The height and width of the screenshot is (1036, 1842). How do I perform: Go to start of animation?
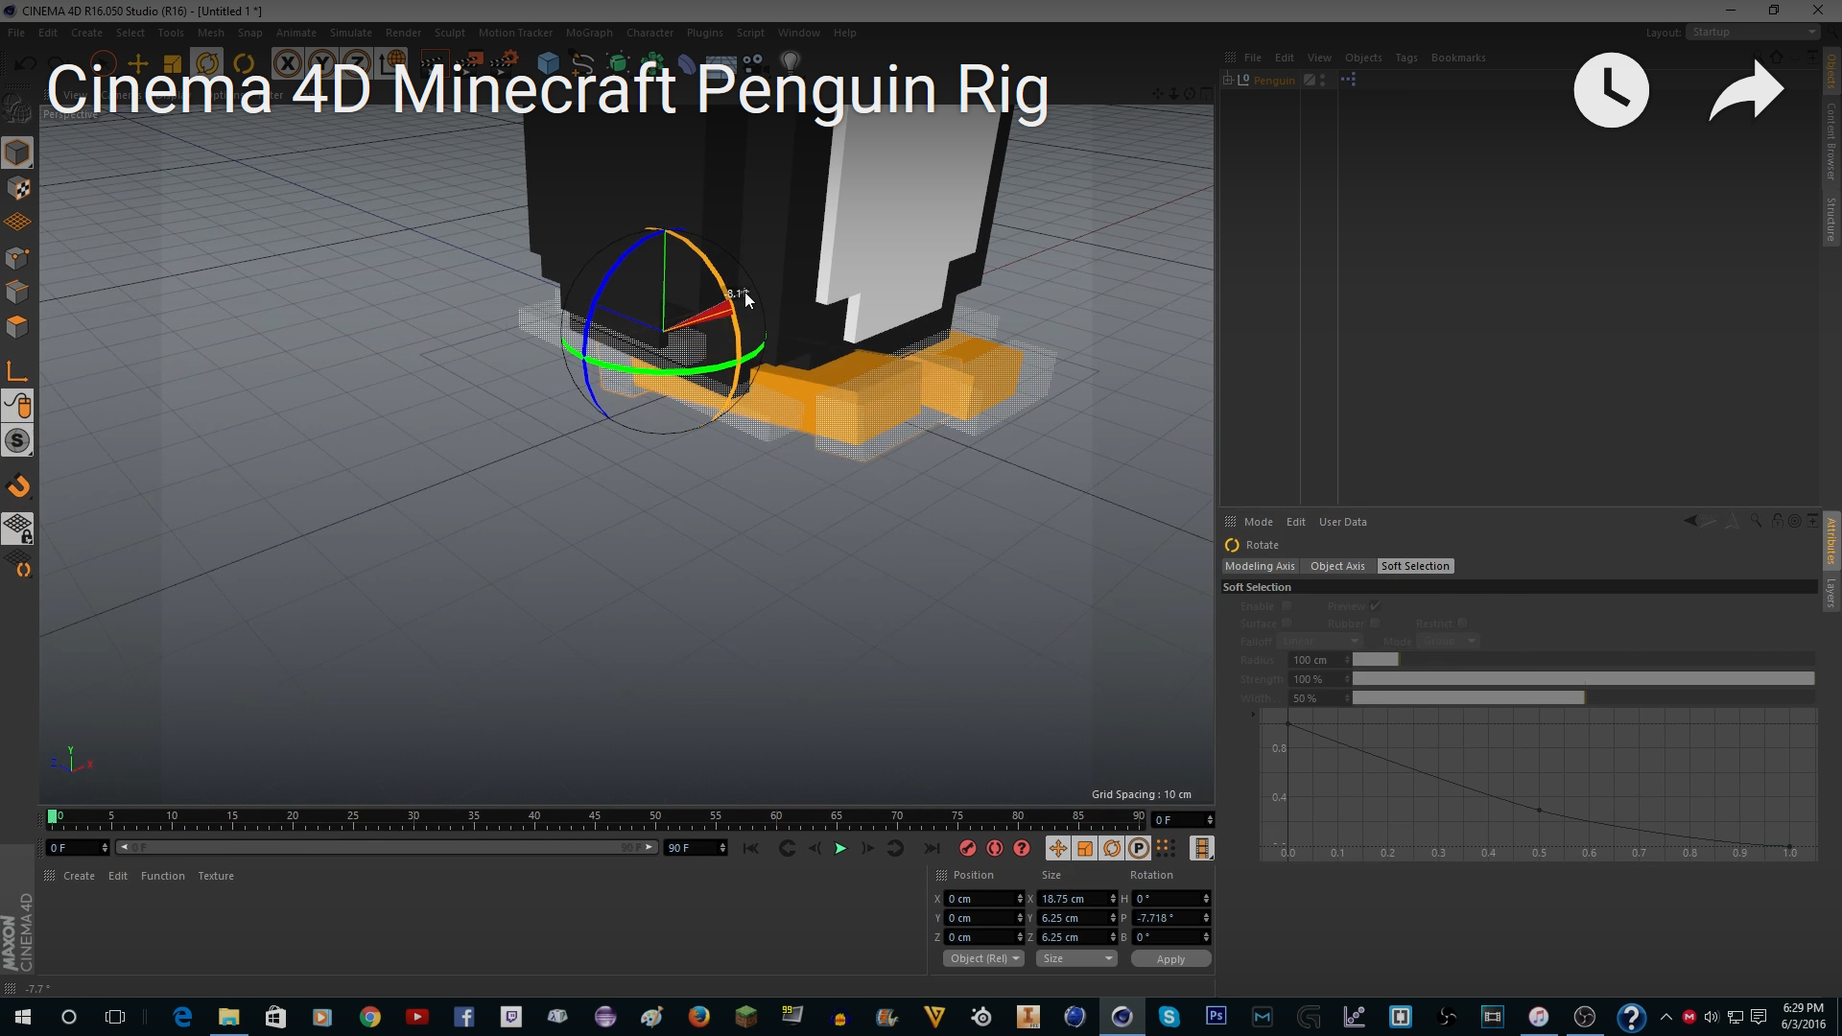click(x=751, y=848)
